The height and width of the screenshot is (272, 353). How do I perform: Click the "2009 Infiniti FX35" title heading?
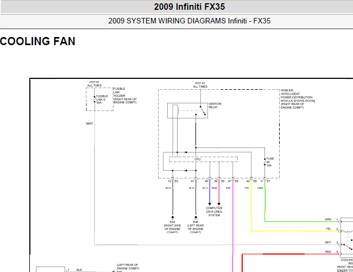(x=190, y=7)
